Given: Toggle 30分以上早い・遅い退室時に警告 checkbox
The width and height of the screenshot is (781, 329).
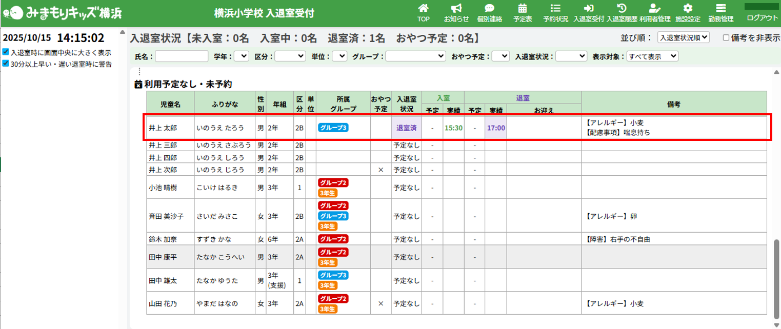Looking at the screenshot, I should coord(6,64).
